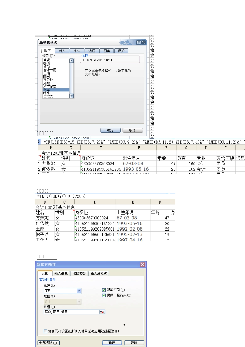Screen dimensions: 245x347
Task: Select highlighted 文本 in the 分类 list
Action: point(56,90)
